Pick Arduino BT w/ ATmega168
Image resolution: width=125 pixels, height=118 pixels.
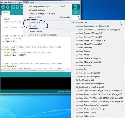(98, 76)
